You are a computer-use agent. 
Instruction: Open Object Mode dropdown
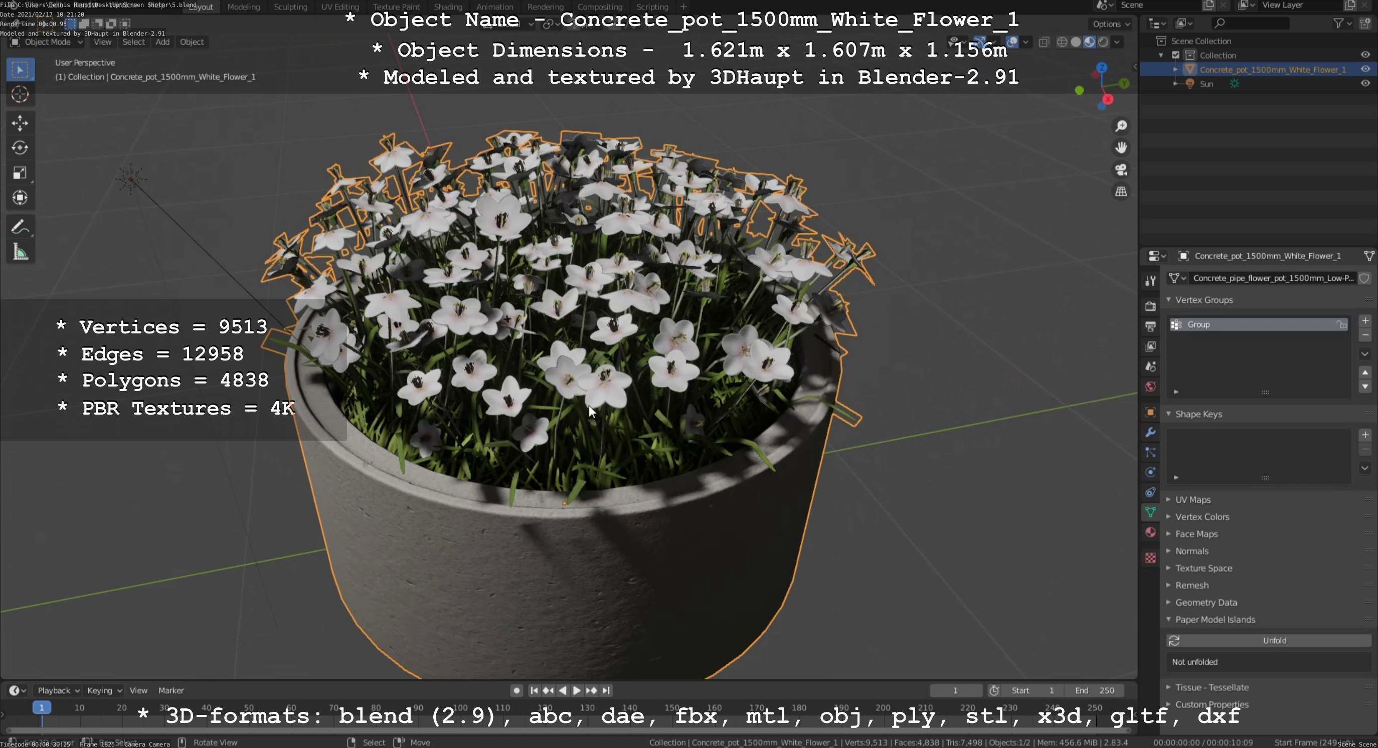(x=47, y=42)
